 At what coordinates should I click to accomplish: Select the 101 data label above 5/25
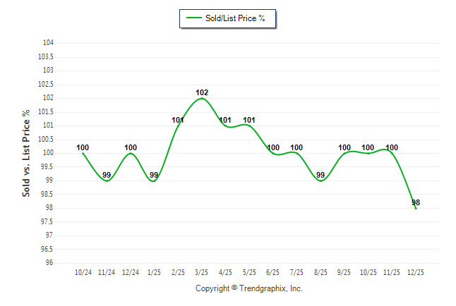click(249, 120)
